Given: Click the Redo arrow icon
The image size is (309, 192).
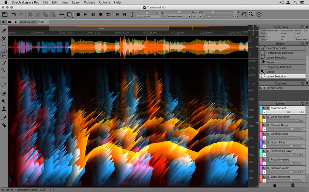Looking at the screenshot, I should point(21,14).
